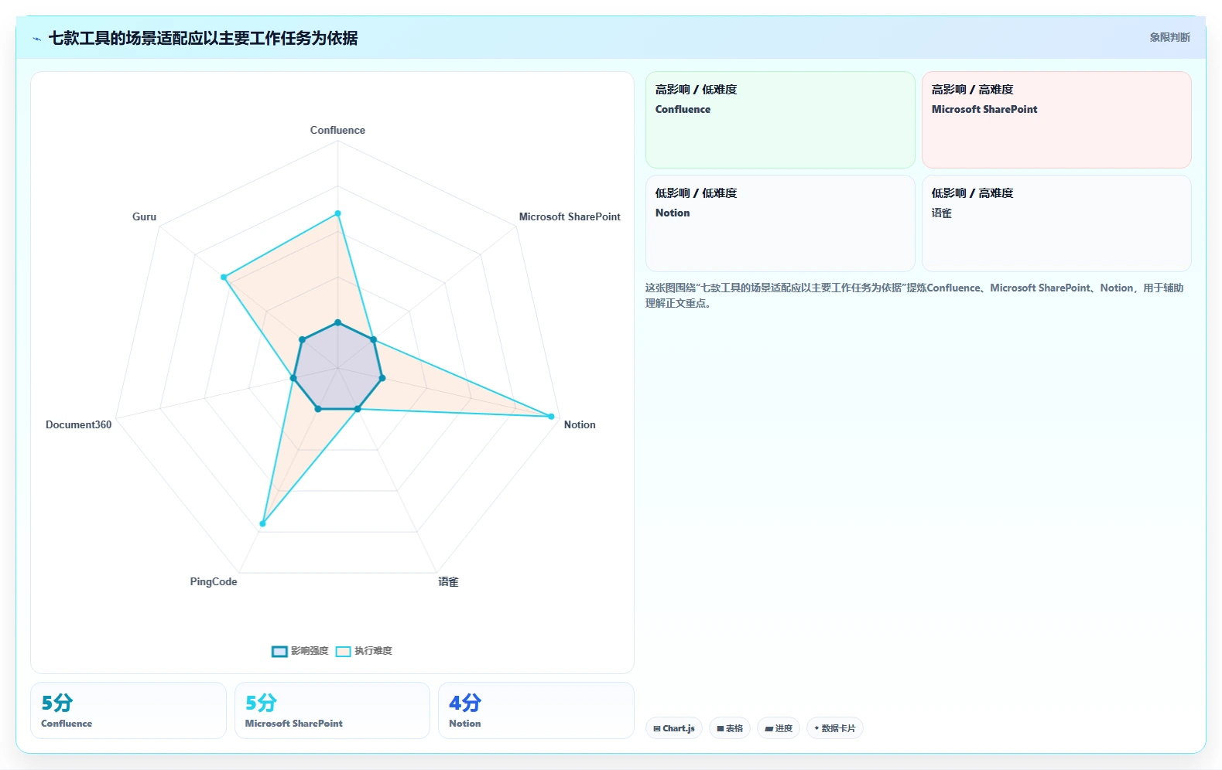1222x770 pixels.
Task: Click the 执行难度 data point at Notion
Action: tap(551, 417)
